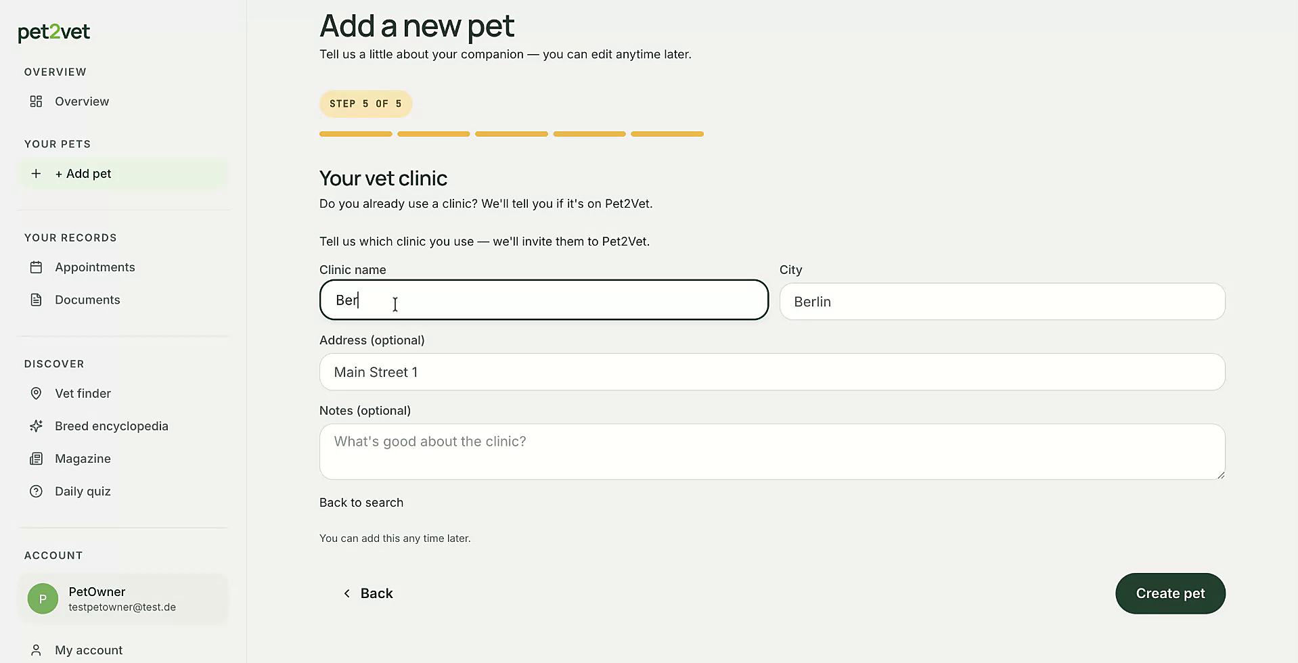Click the Back to search link
Image resolution: width=1298 pixels, height=663 pixels.
pyautogui.click(x=361, y=503)
